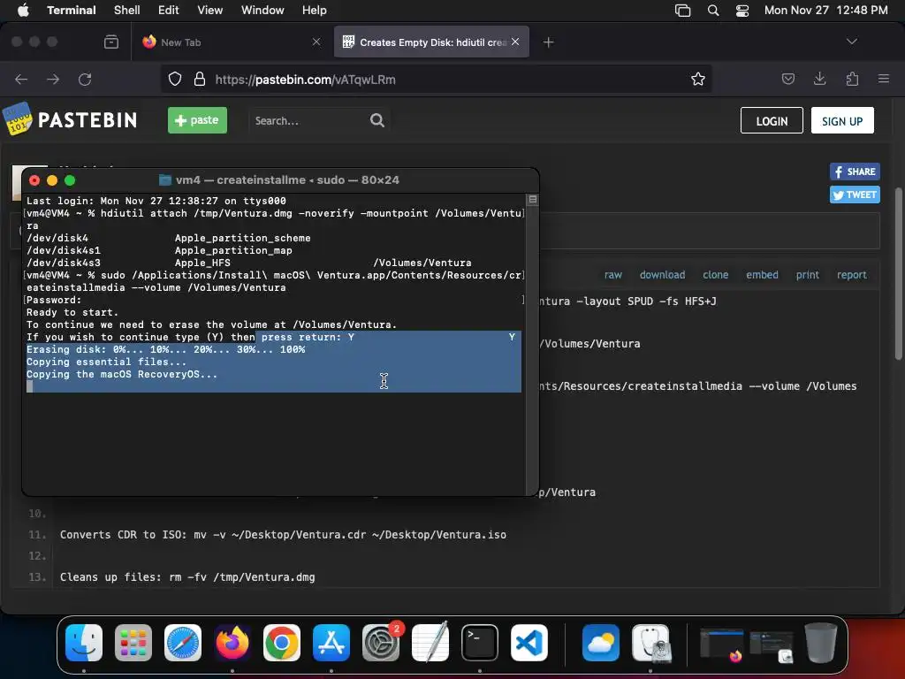This screenshot has height=679, width=905.
Task: Open the Terminal app menu
Action: coord(72,11)
